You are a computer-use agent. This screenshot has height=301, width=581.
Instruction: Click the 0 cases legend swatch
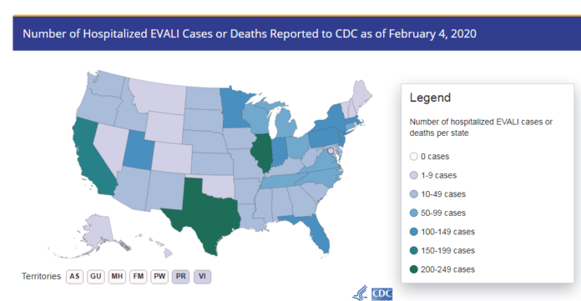pyautogui.click(x=414, y=157)
